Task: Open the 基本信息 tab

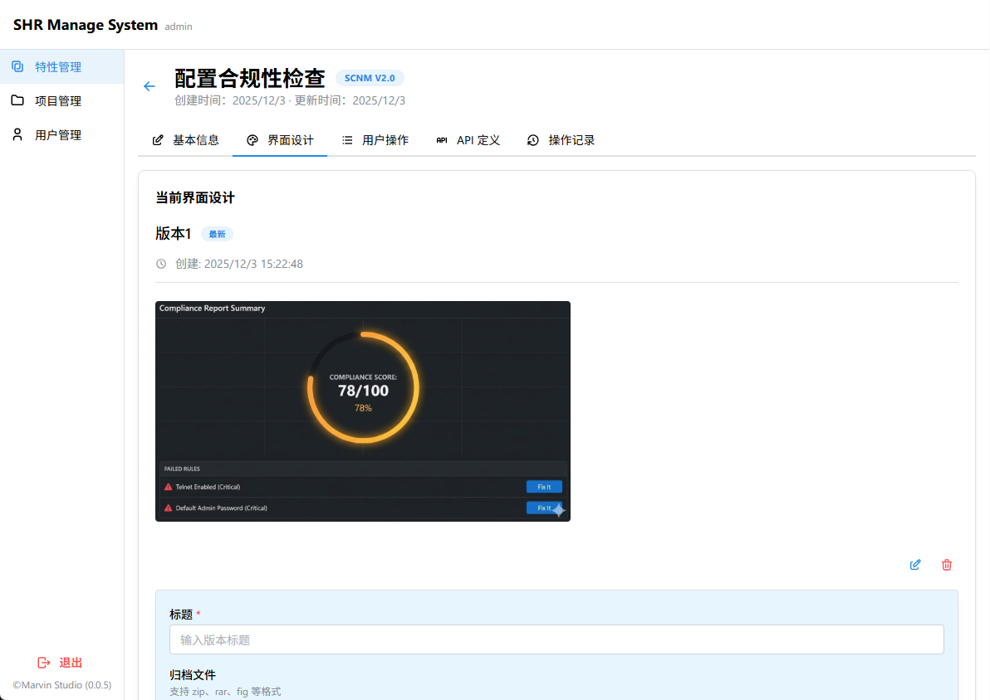Action: click(x=186, y=140)
